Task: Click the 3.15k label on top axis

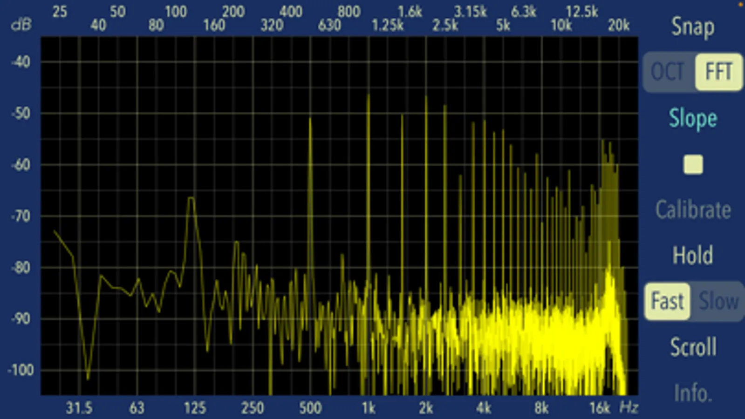Action: [x=470, y=12]
